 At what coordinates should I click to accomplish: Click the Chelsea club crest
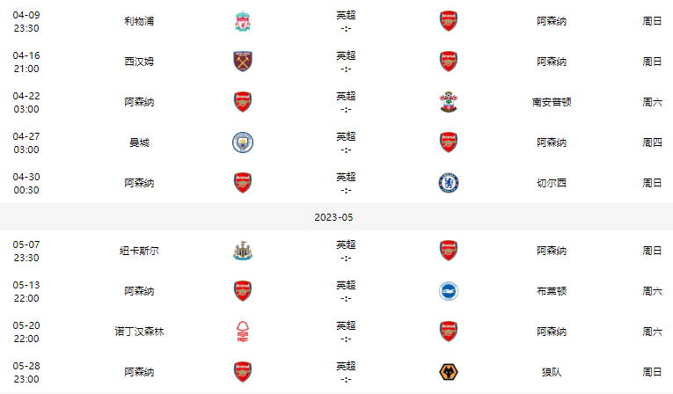pos(449,183)
